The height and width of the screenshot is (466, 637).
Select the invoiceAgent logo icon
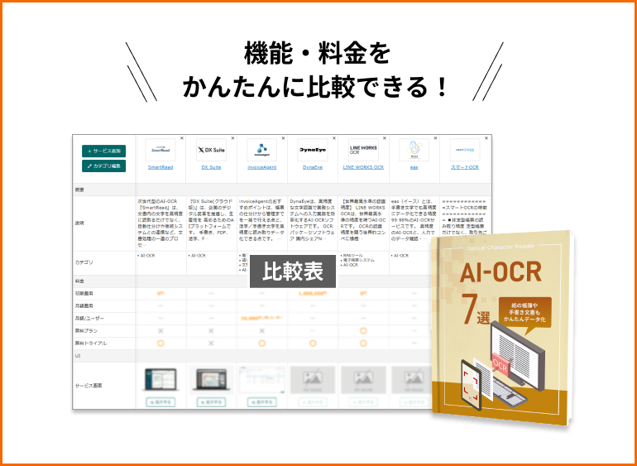click(x=261, y=151)
